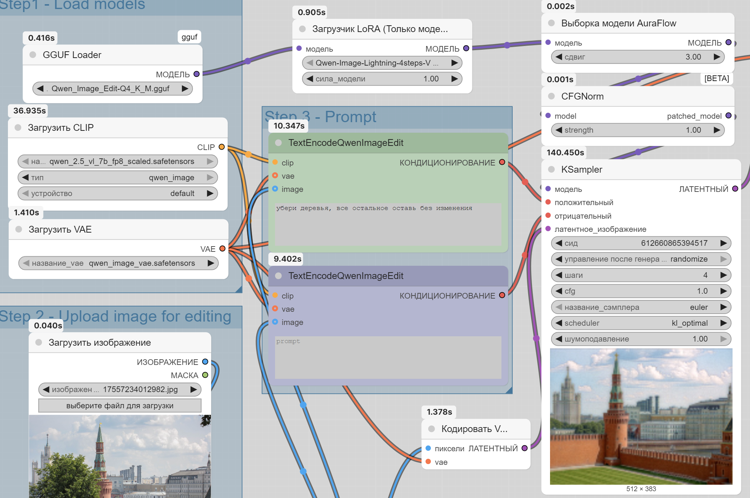Screen dimensions: 750x498
Task: Collapse the GGUF Loader node
Action: click(x=33, y=55)
